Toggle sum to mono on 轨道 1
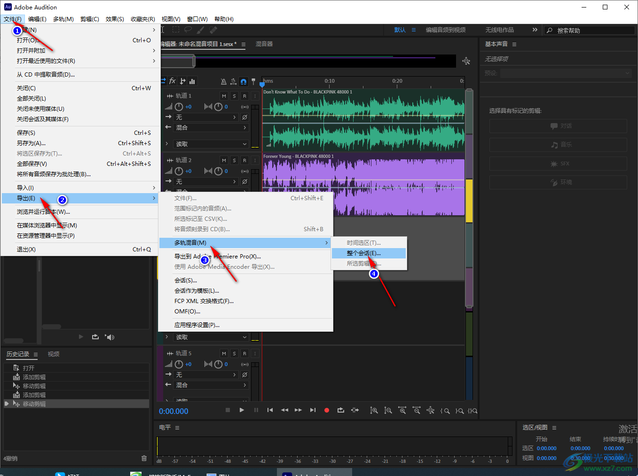Screen dimensions: 638x476 (x=244, y=107)
